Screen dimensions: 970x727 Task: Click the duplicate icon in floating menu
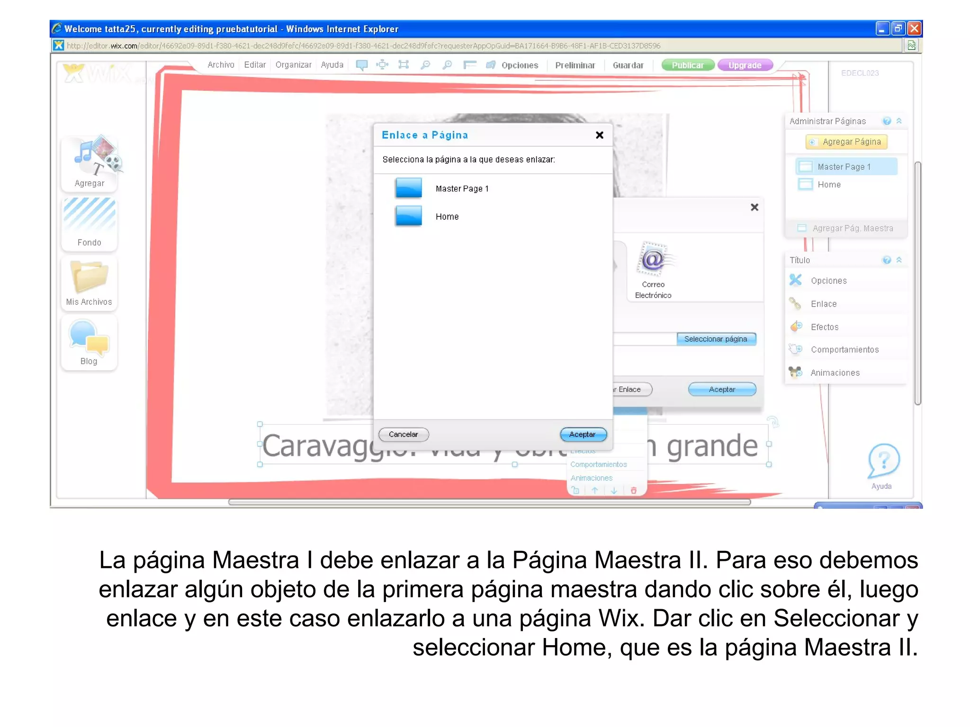575,490
